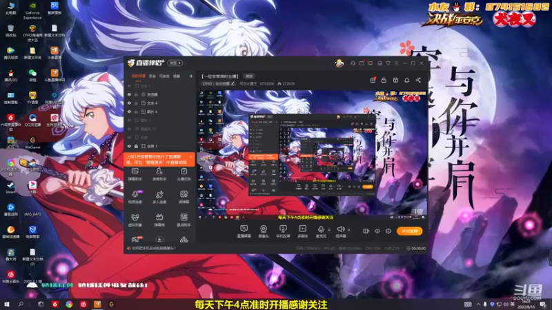The image size is (552, 310).
Task: Open Chrome from the taskbar
Action: (x=69, y=304)
